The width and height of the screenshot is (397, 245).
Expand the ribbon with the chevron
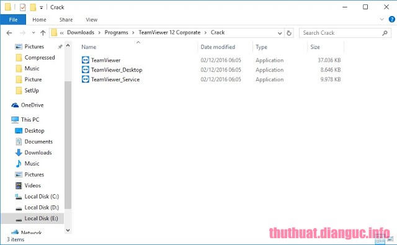click(382, 19)
